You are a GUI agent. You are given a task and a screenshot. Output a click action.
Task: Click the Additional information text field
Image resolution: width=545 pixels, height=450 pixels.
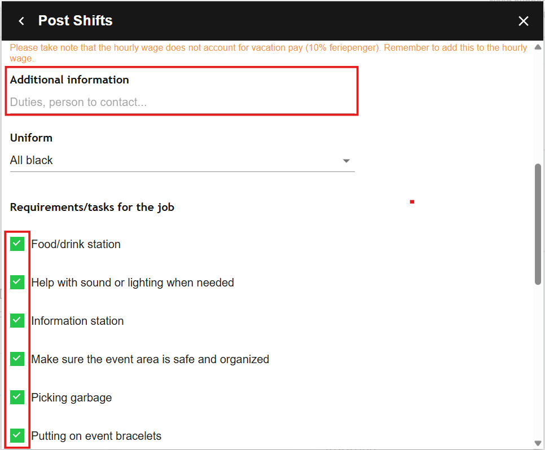coord(181,103)
